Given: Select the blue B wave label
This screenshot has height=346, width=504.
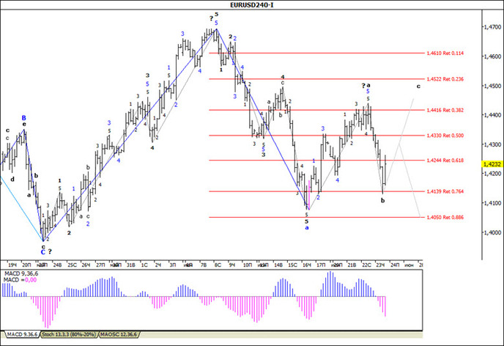Looking at the screenshot, I should 23,118.
